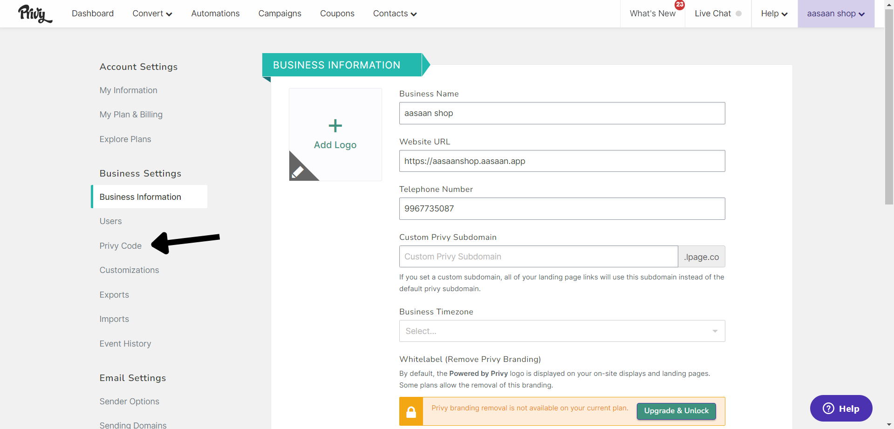Click the notification badge on What's New
The image size is (894, 429).
pos(680,5)
